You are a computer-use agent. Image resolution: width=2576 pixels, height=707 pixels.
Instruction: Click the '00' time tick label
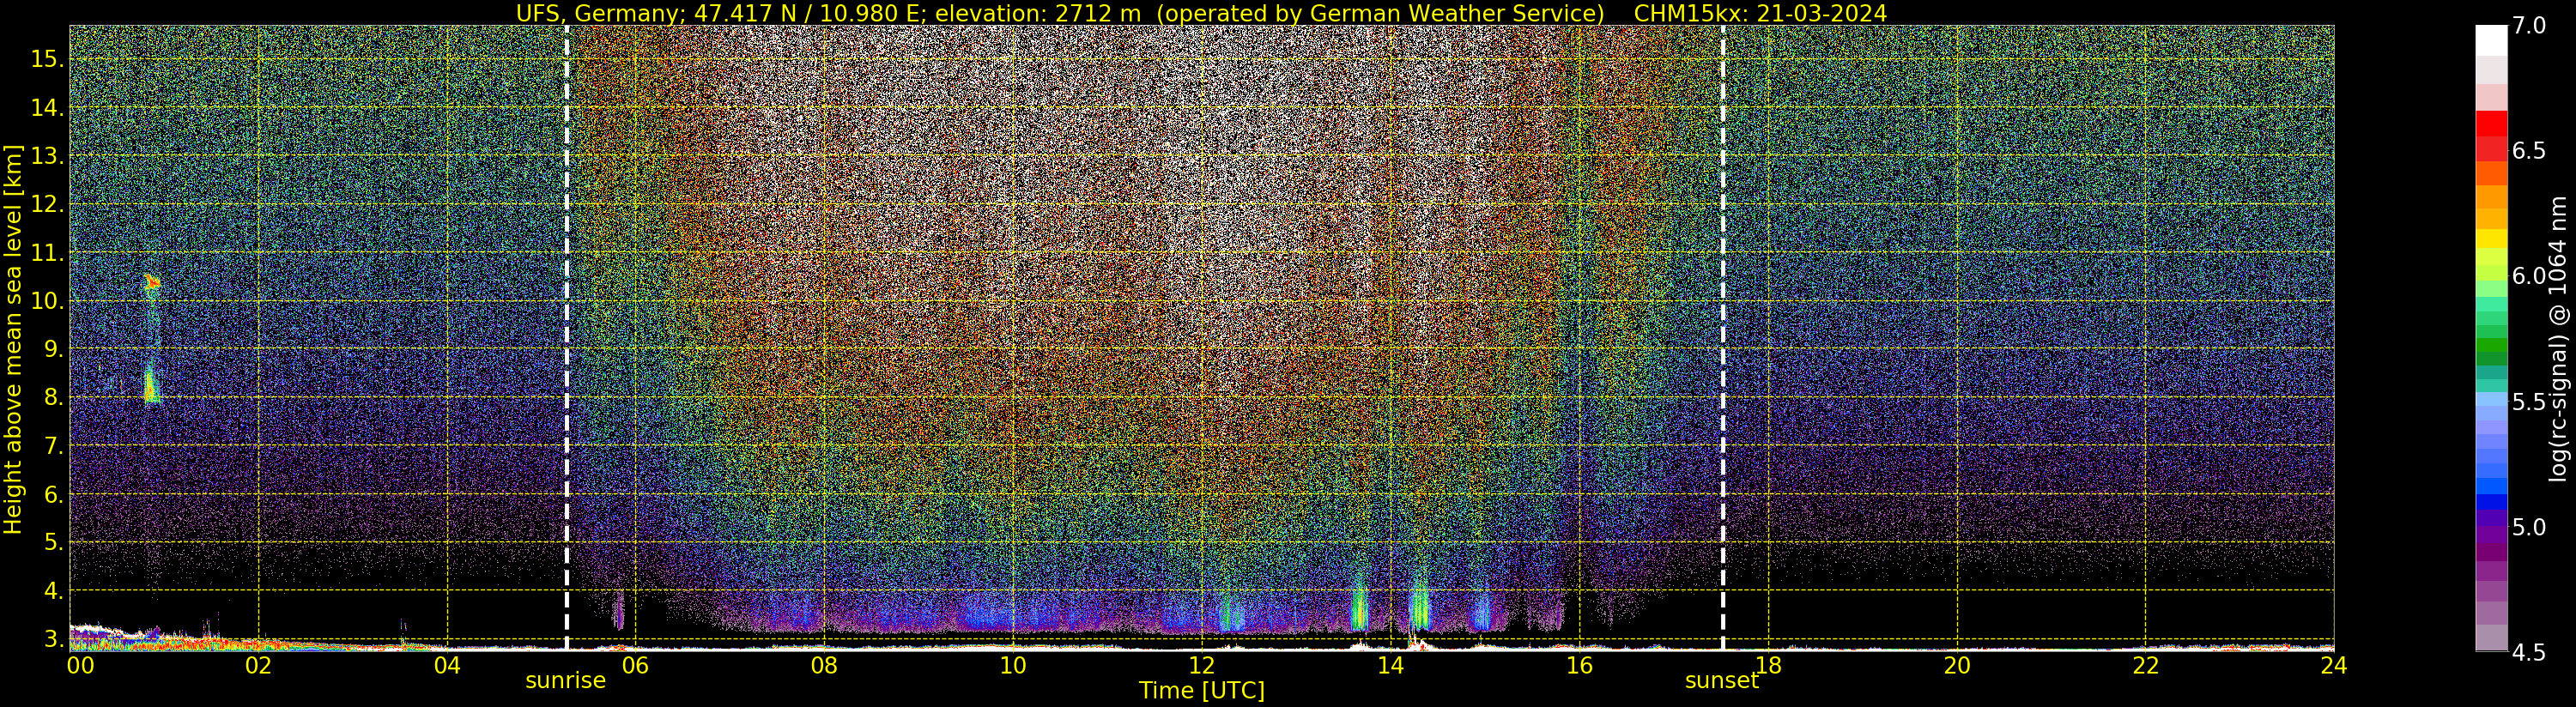click(x=80, y=664)
